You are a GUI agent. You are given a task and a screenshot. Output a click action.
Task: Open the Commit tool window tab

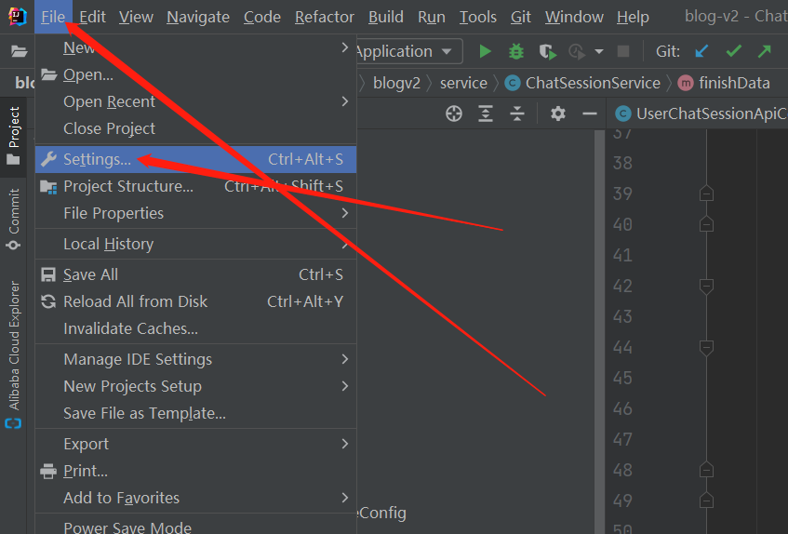click(x=14, y=219)
